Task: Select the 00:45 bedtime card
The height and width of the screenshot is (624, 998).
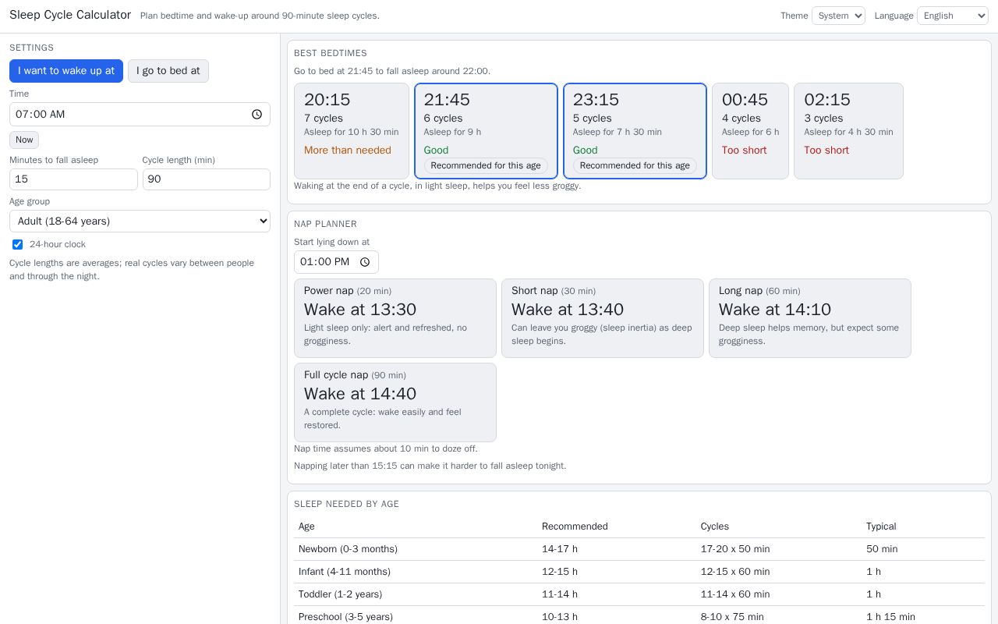Action: tap(750, 131)
